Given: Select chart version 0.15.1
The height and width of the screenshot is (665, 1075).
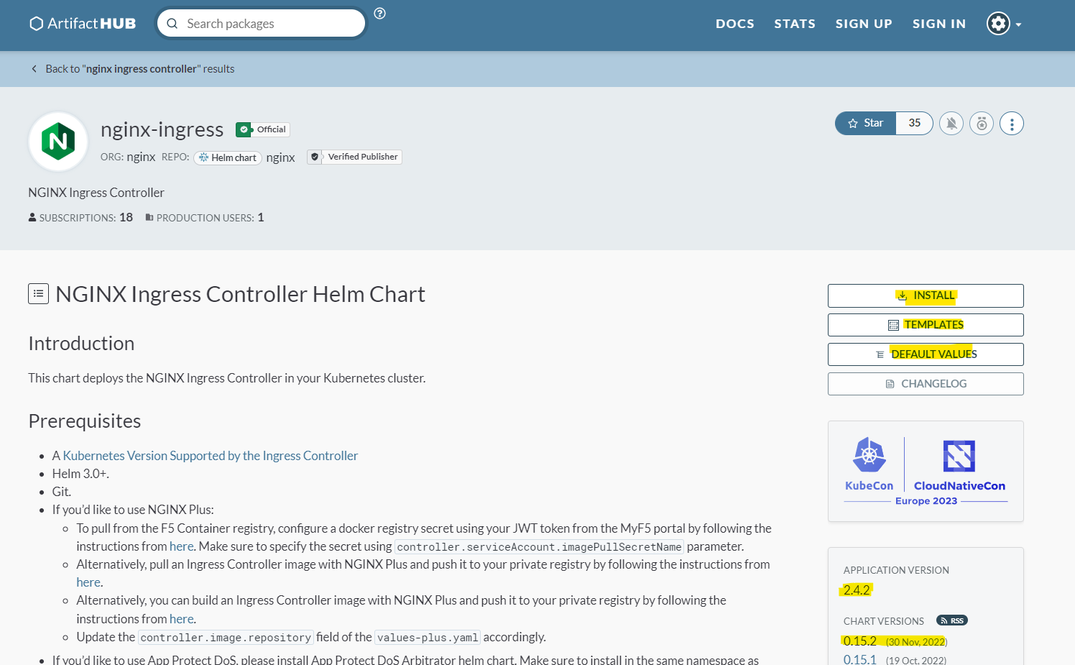Looking at the screenshot, I should [859, 659].
